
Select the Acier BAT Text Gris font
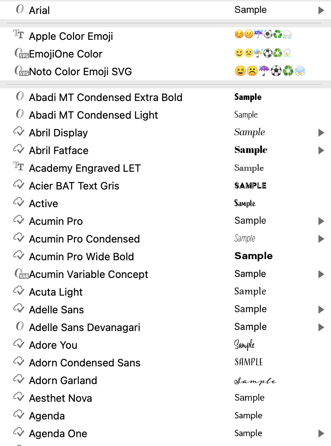[x=74, y=186]
